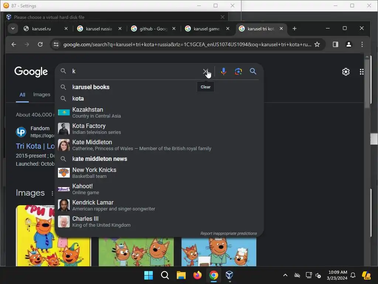The width and height of the screenshot is (378, 284).
Task: Open the Fandom Logopedia site icon
Action: coord(21,132)
